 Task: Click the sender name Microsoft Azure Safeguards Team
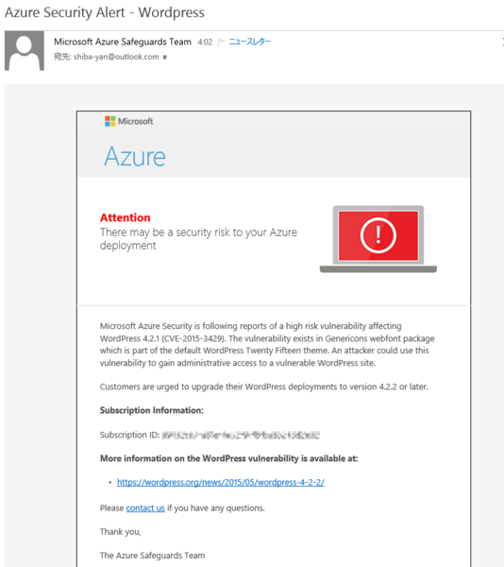click(x=123, y=42)
